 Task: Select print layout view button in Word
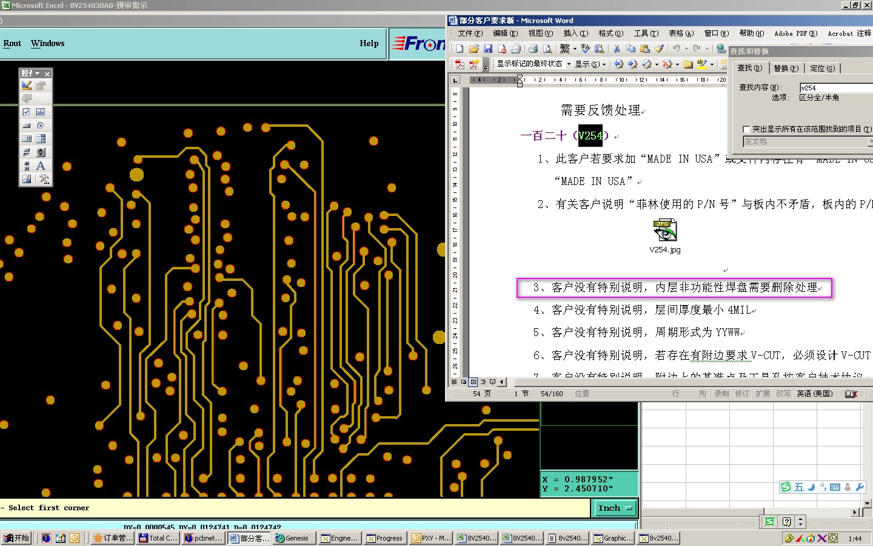click(473, 382)
